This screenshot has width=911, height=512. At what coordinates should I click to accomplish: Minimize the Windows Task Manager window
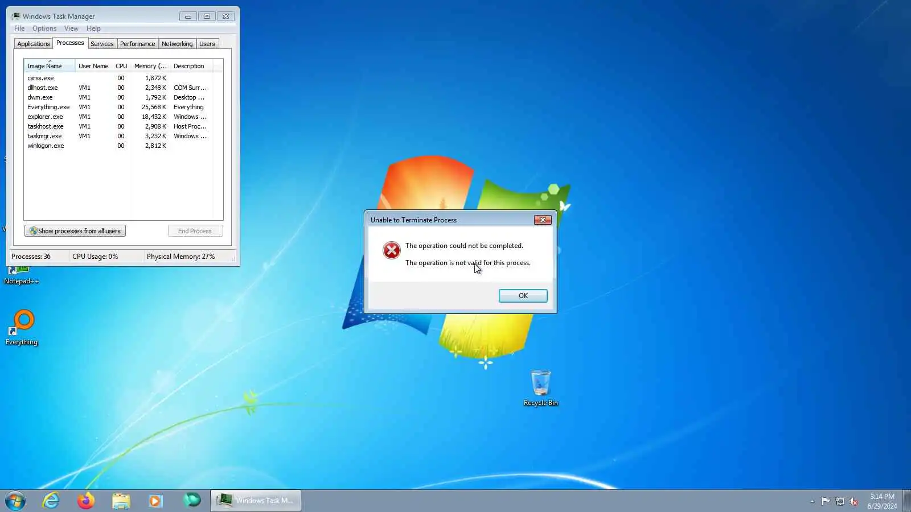pyautogui.click(x=188, y=16)
